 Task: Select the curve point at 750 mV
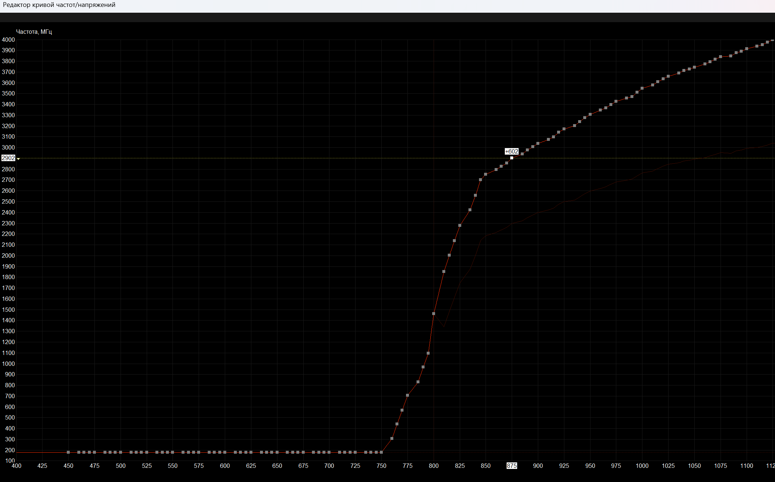(x=381, y=452)
